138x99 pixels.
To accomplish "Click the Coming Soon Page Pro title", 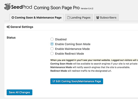I will [x=57, y=8].
